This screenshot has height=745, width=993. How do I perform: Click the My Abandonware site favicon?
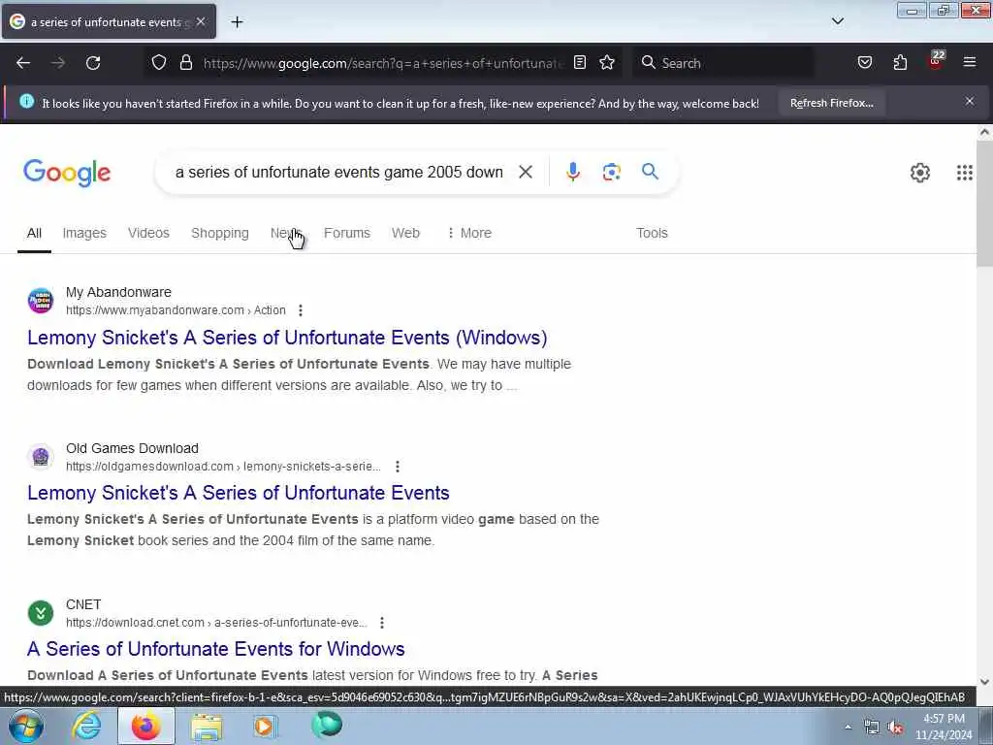tap(41, 301)
